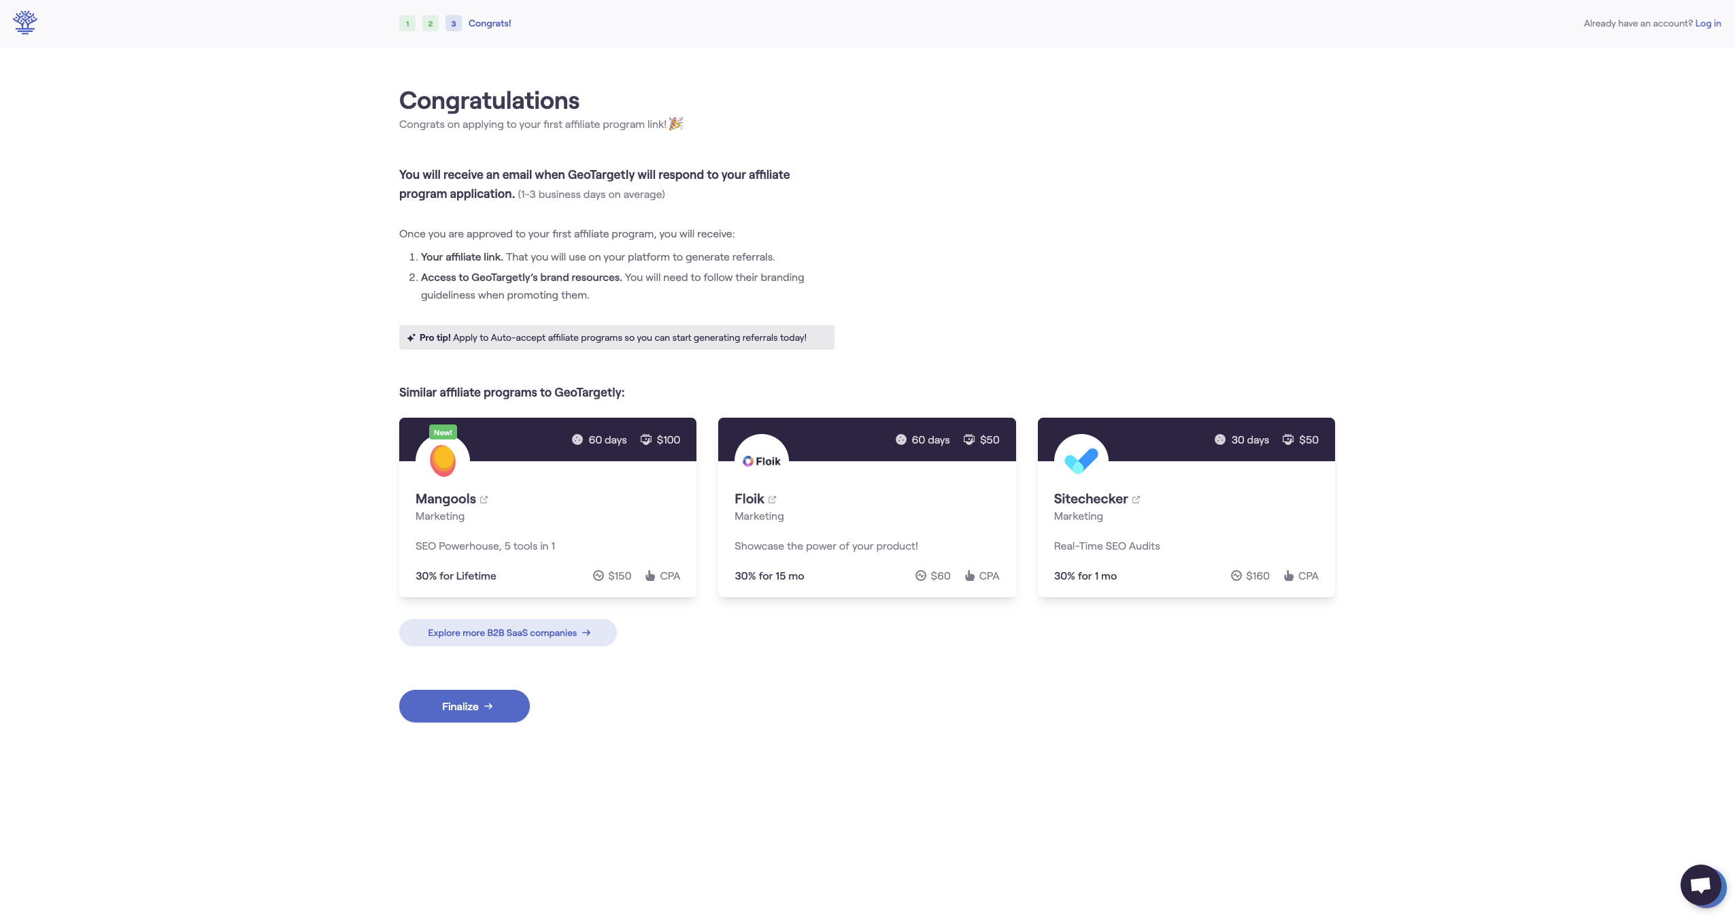
Task: Open the chat support bubble
Action: 1702,885
